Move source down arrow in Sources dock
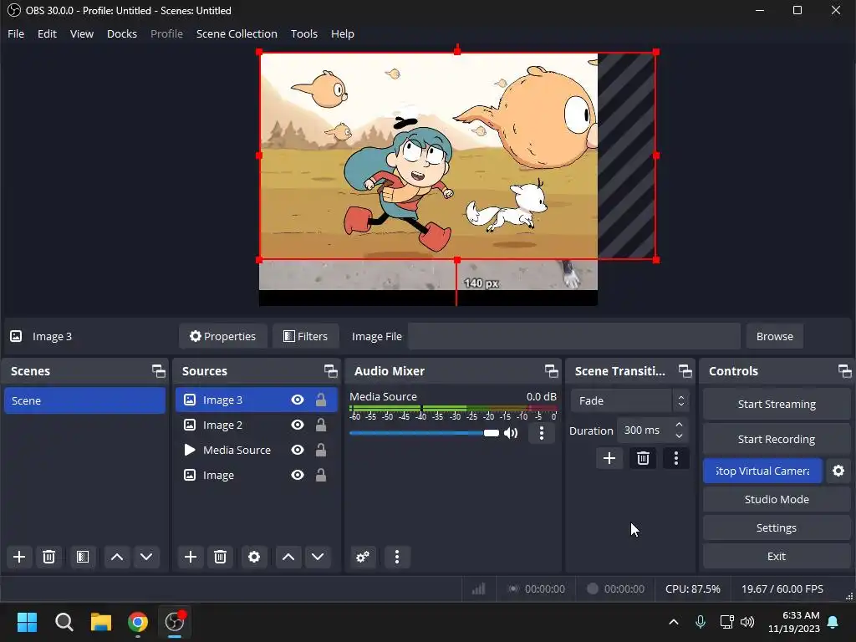 tap(318, 557)
